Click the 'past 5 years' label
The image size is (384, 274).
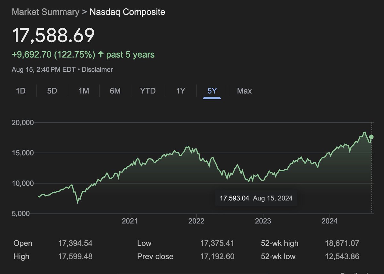click(131, 55)
